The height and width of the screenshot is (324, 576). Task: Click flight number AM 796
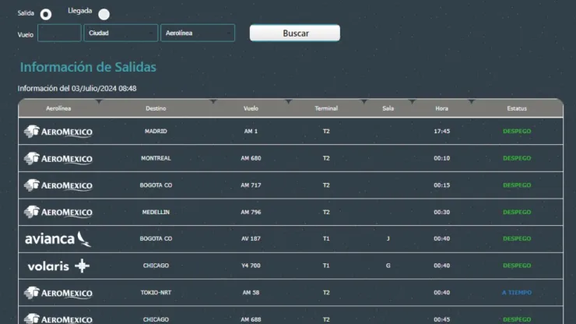pyautogui.click(x=251, y=212)
